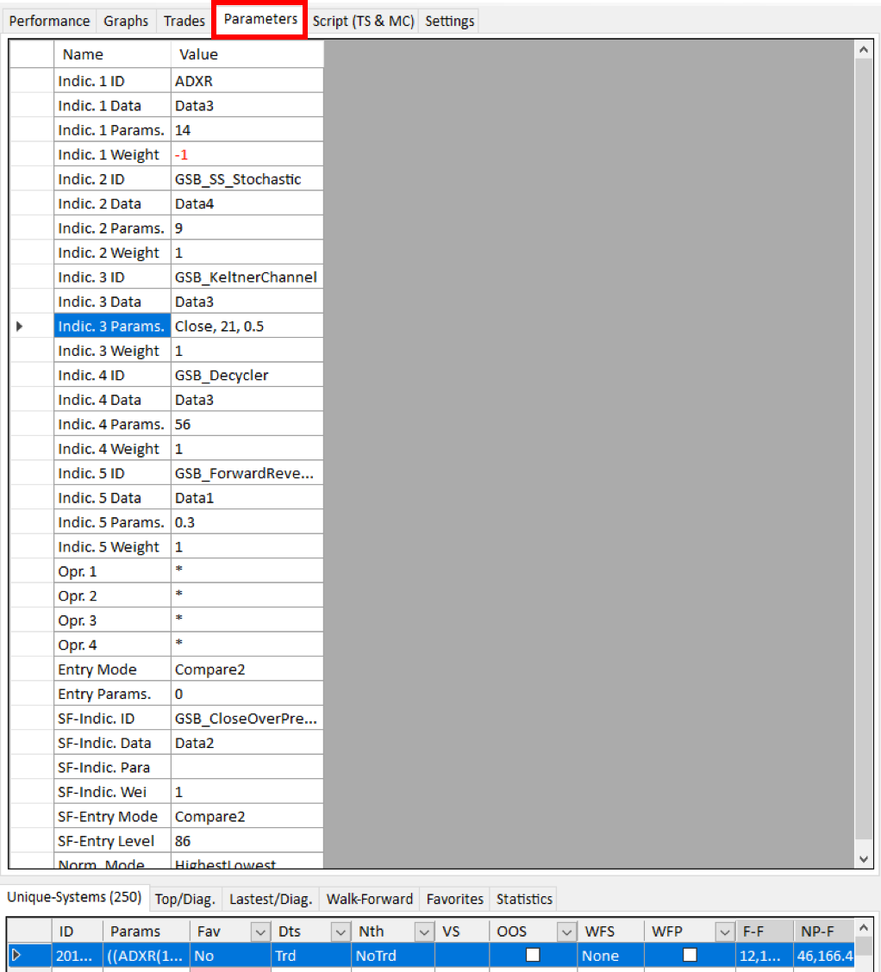
Task: Open the Favorites tab
Action: pyautogui.click(x=454, y=899)
